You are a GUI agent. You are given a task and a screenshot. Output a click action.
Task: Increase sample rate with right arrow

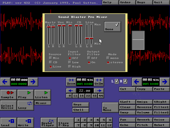[x=99, y=91]
